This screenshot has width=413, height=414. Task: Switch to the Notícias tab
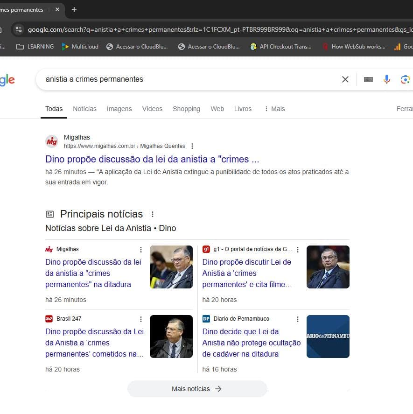point(84,109)
